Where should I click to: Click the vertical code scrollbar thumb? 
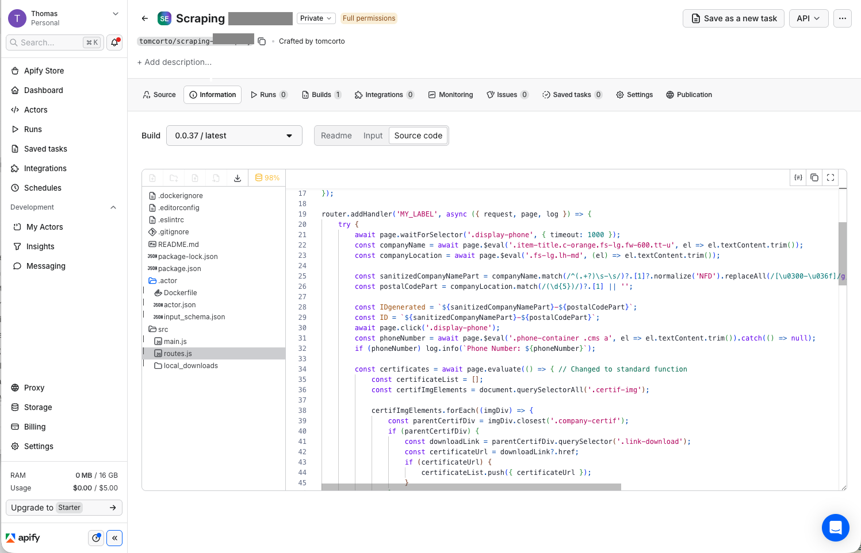click(843, 254)
